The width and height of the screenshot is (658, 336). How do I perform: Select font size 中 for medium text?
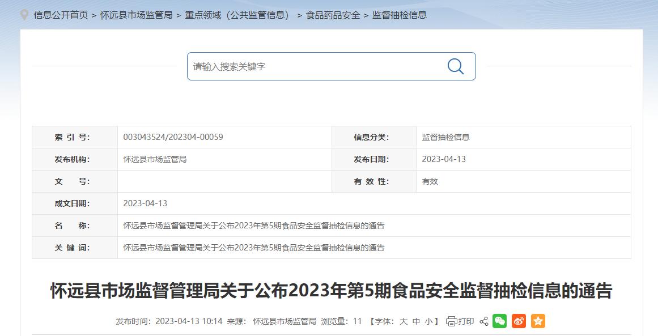[415, 321]
